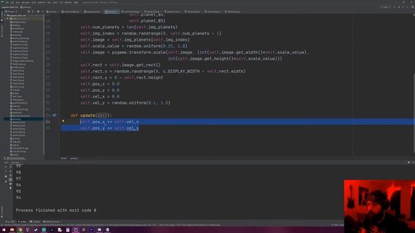Click Run with Coverage icon
The image size is (415, 233).
[x=403, y=7]
